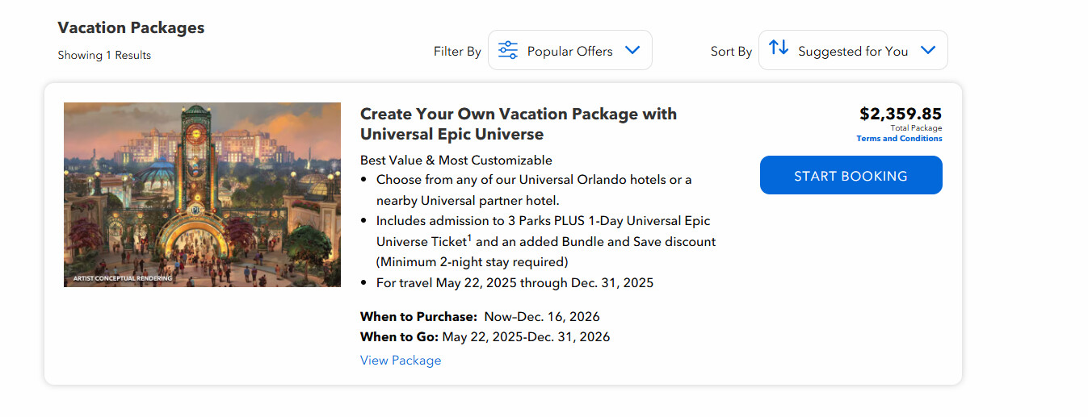The height and width of the screenshot is (417, 1088).
Task: Click the Showing 1 Results text
Action: click(x=104, y=56)
